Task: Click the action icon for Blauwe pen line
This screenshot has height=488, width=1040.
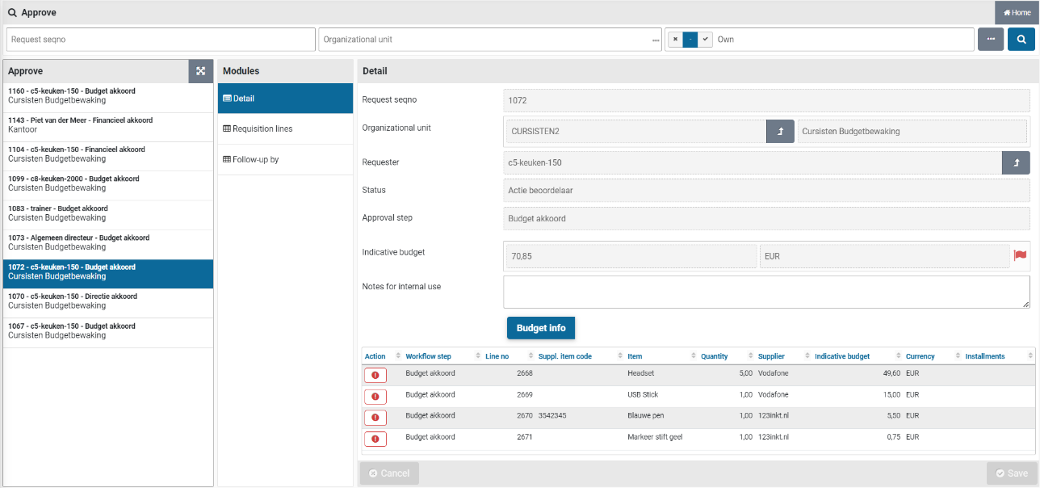Action: pos(375,417)
